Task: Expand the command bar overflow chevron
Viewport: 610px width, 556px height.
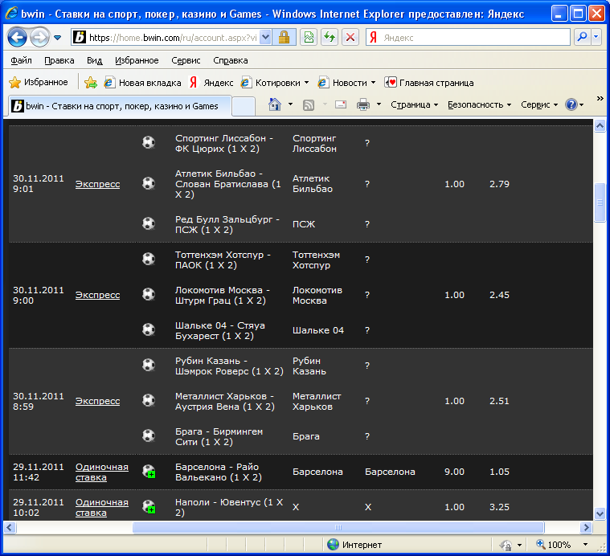Action: pyautogui.click(x=600, y=98)
